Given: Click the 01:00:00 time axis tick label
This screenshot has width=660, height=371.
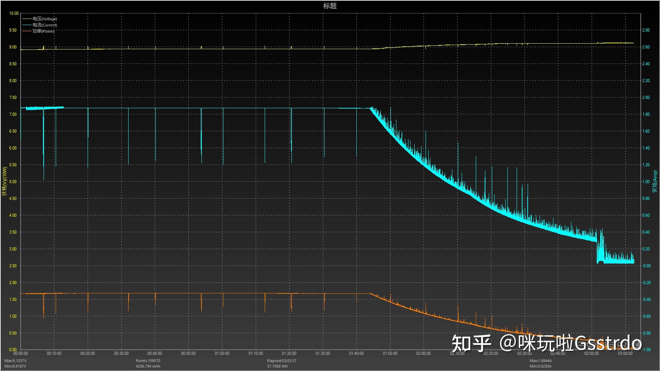Looking at the screenshot, I should pyautogui.click(x=222, y=353).
